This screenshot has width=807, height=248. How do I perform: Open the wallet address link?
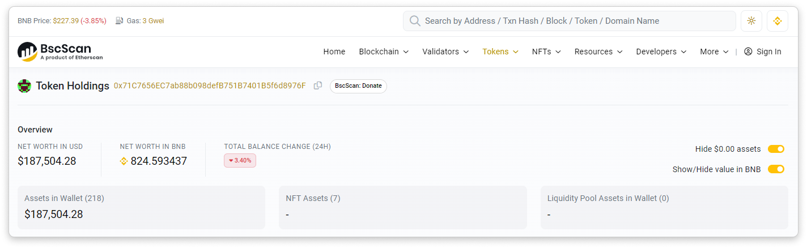coord(210,86)
